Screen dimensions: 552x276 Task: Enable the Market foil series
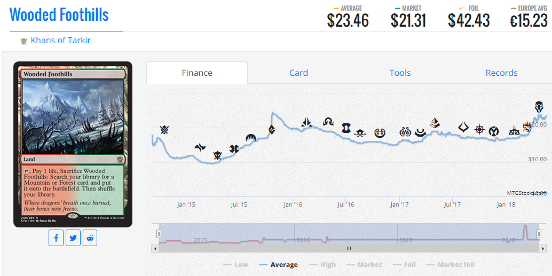coord(450,265)
